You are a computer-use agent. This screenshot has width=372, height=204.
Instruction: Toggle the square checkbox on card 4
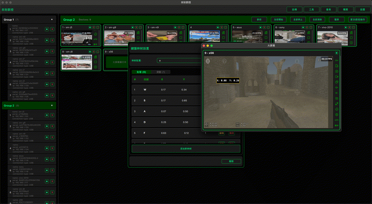click(x=223, y=37)
